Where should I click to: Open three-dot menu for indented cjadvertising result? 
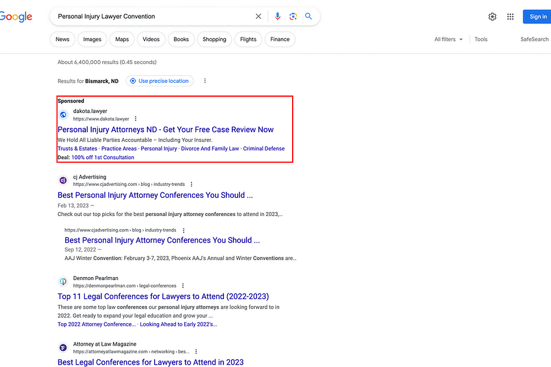(x=184, y=230)
